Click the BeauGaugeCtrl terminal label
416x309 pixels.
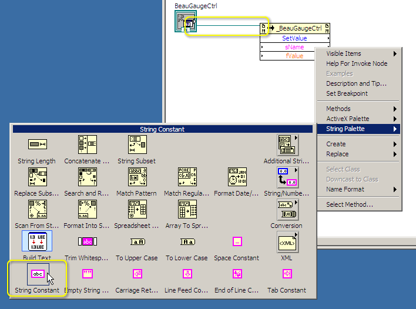pos(196,6)
